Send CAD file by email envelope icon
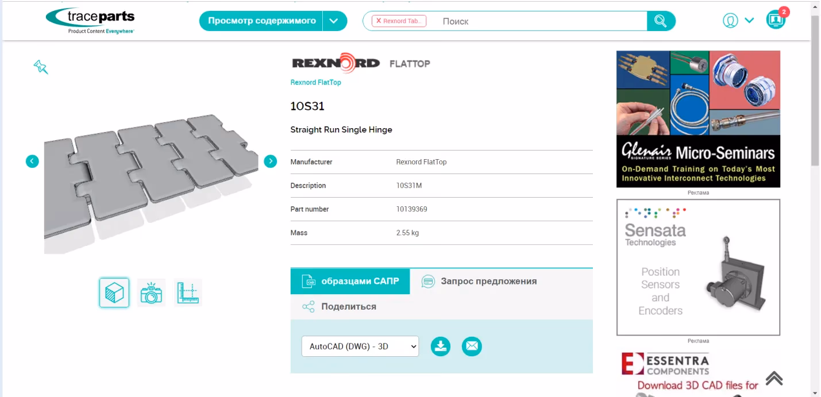Screen dimensions: 821x397 472,346
